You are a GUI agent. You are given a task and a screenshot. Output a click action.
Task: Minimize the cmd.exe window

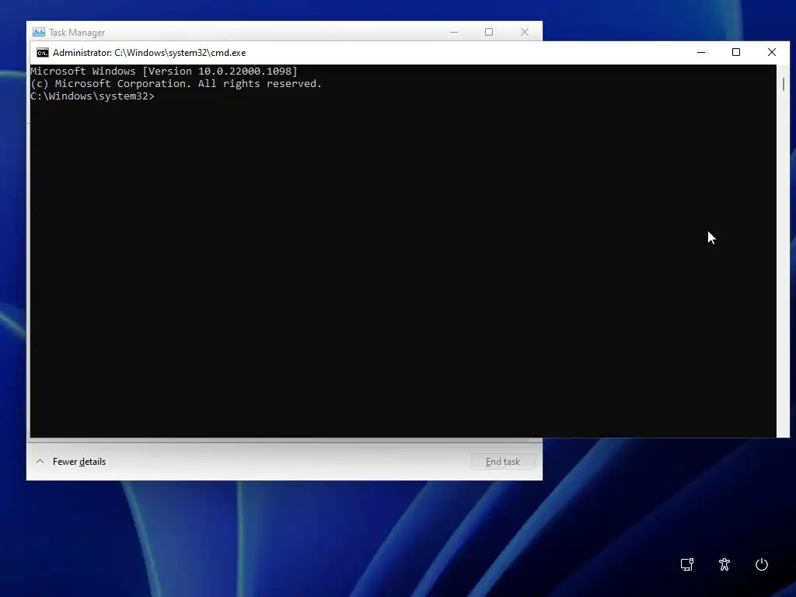pos(701,52)
